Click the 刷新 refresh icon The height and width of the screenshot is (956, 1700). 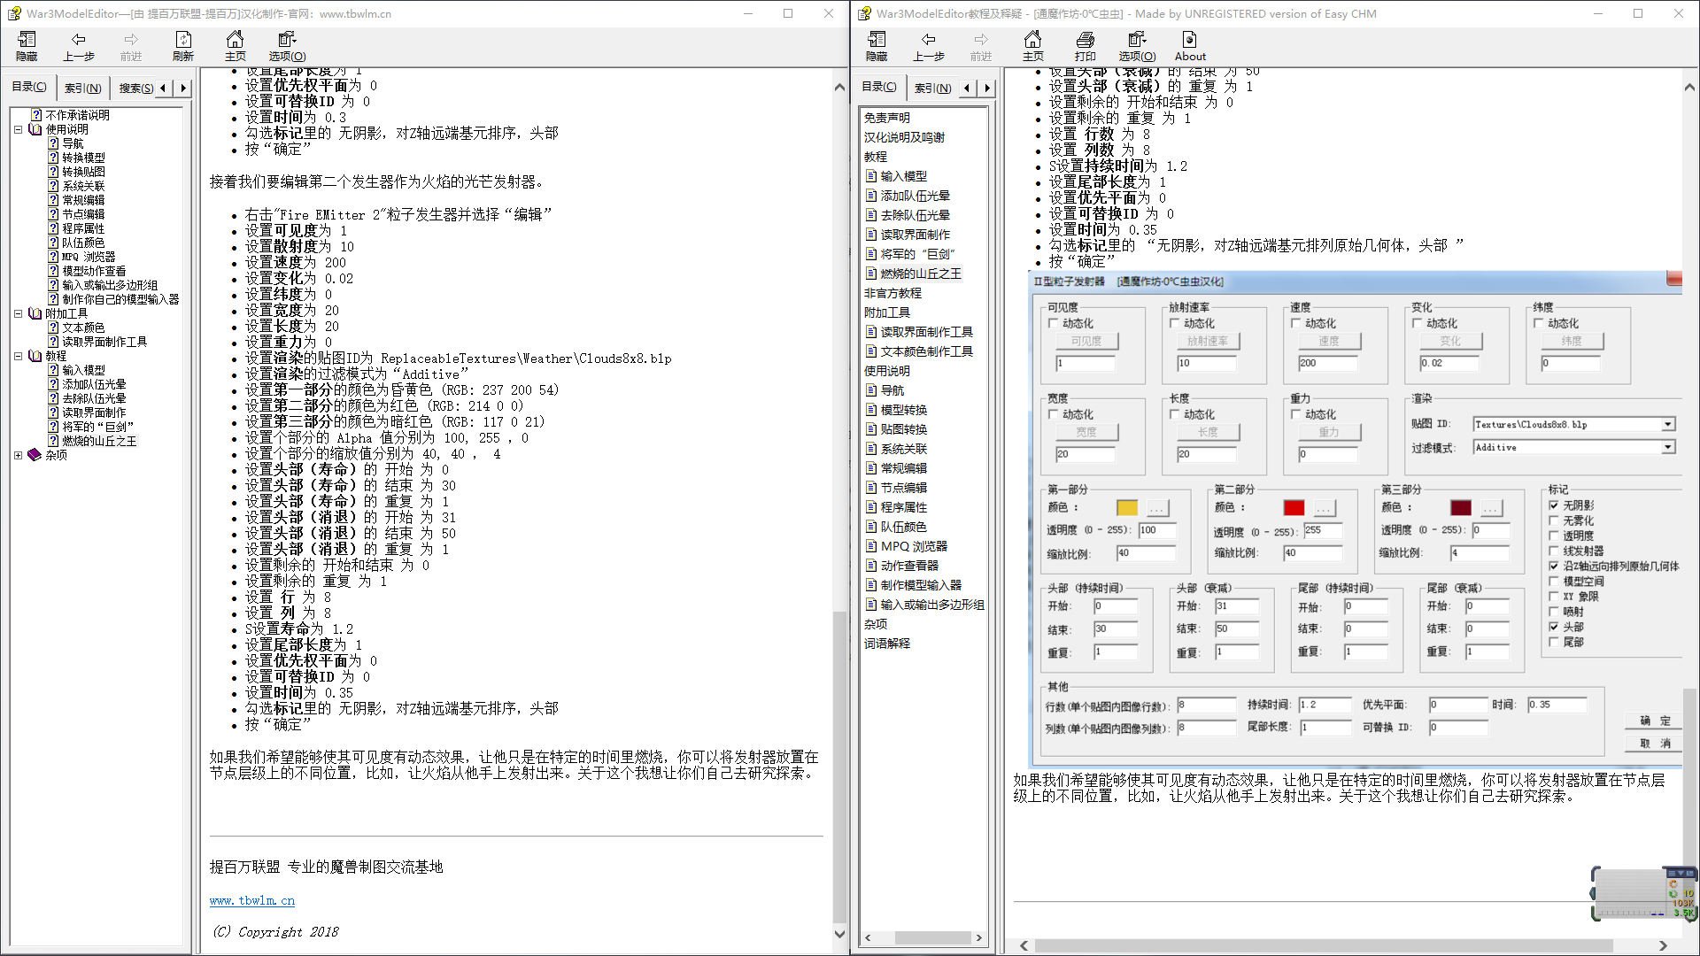pyautogui.click(x=183, y=46)
